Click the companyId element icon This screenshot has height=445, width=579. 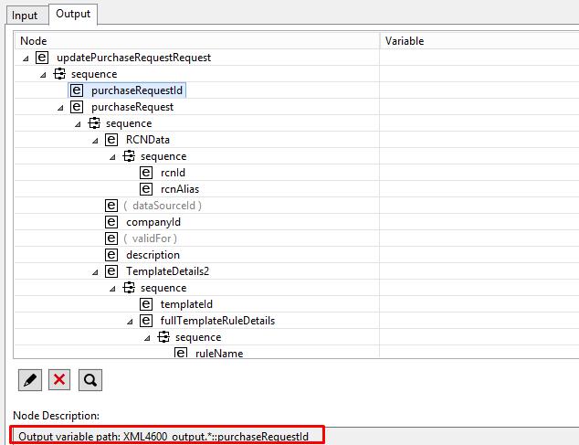pos(111,222)
